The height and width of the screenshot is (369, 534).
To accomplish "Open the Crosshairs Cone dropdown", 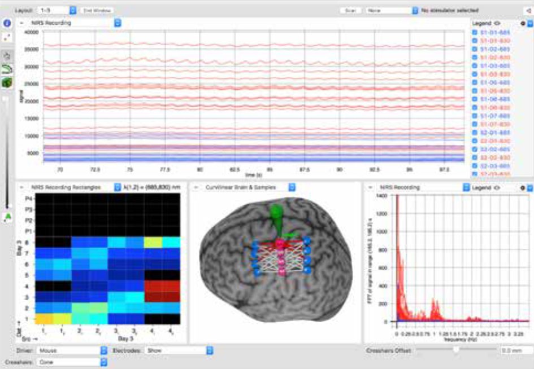I will 72,362.
